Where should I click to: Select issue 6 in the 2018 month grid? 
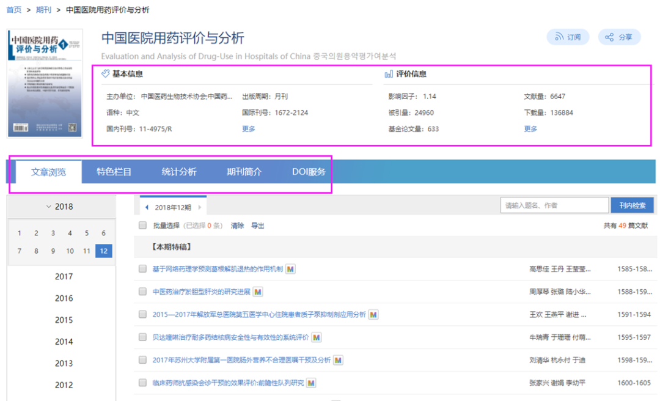[105, 233]
